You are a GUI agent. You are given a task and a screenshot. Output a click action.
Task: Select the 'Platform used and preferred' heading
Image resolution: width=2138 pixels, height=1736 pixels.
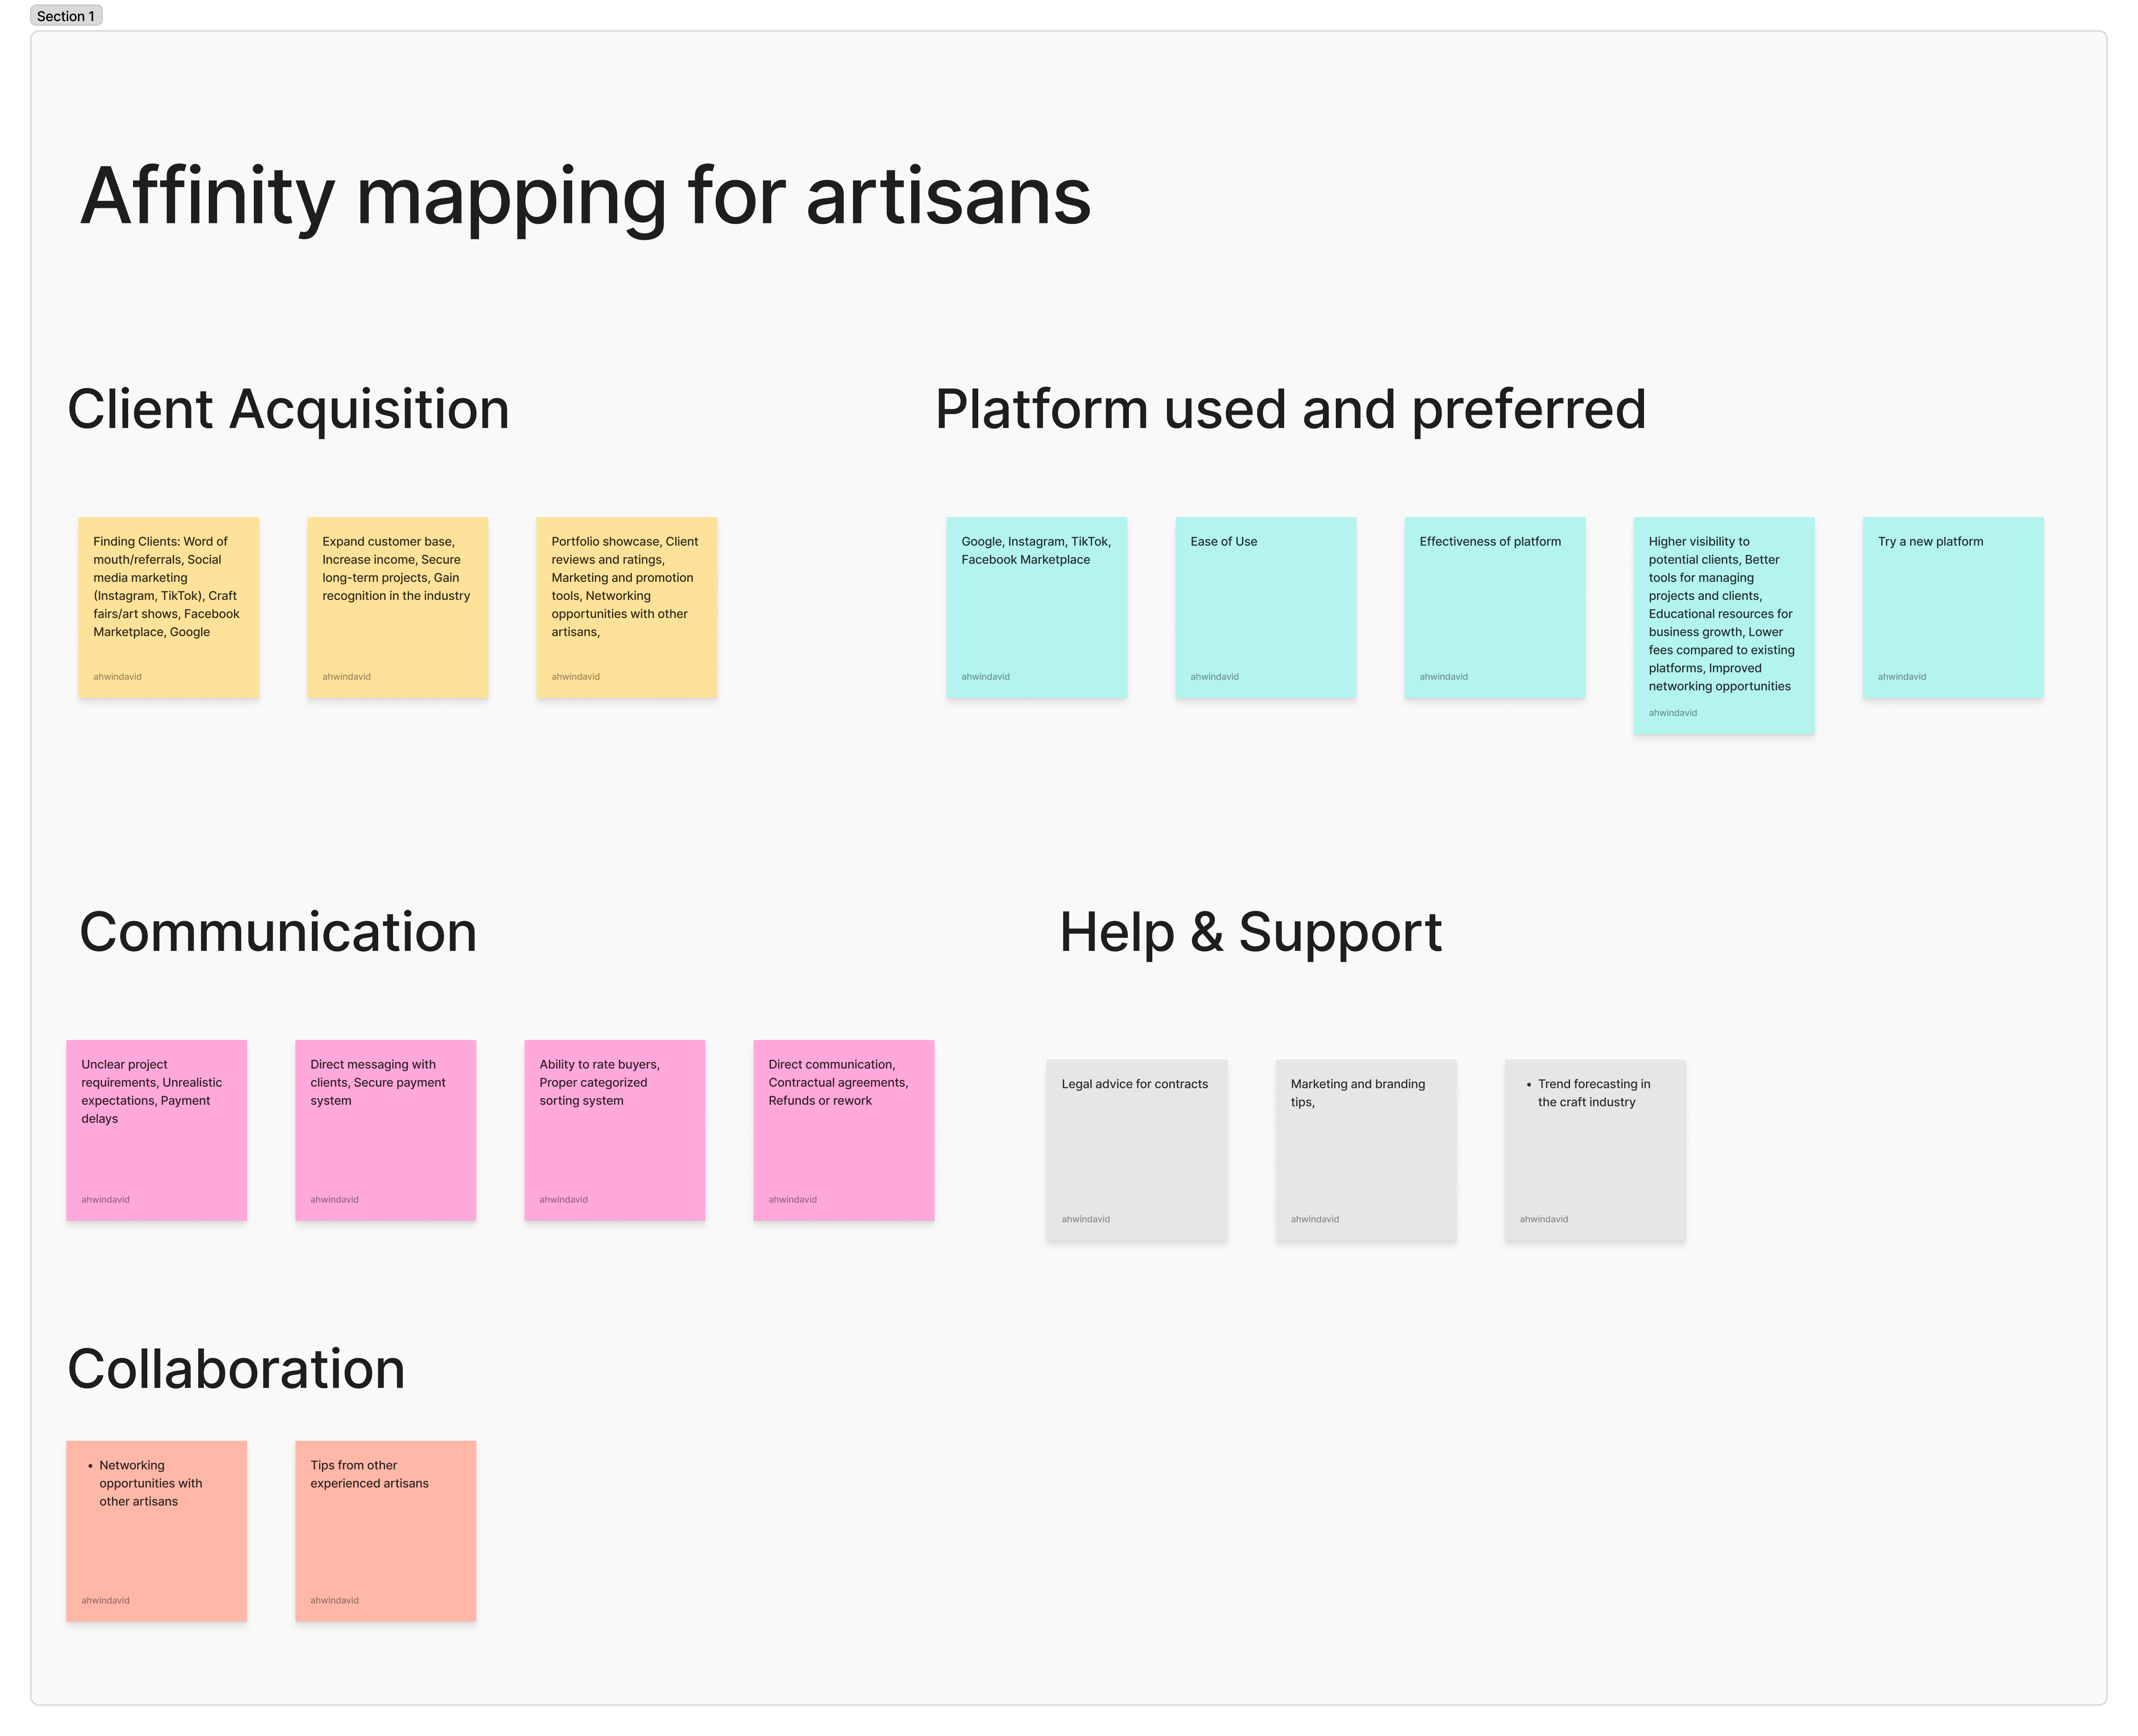[1290, 410]
